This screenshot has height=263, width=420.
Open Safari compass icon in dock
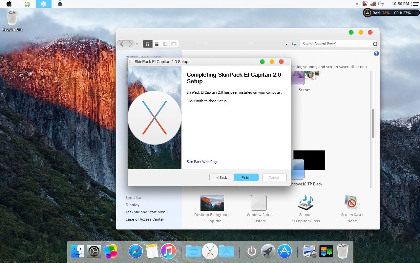pyautogui.click(x=136, y=251)
